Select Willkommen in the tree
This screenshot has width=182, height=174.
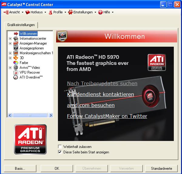29,34
